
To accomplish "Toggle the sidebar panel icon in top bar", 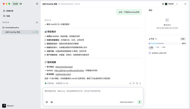I will (x=37, y=4).
